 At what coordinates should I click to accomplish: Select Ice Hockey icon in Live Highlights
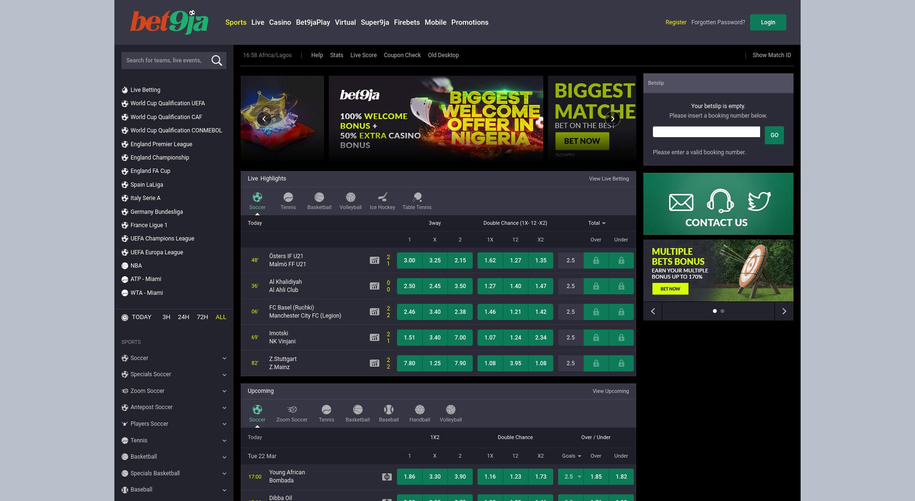383,197
